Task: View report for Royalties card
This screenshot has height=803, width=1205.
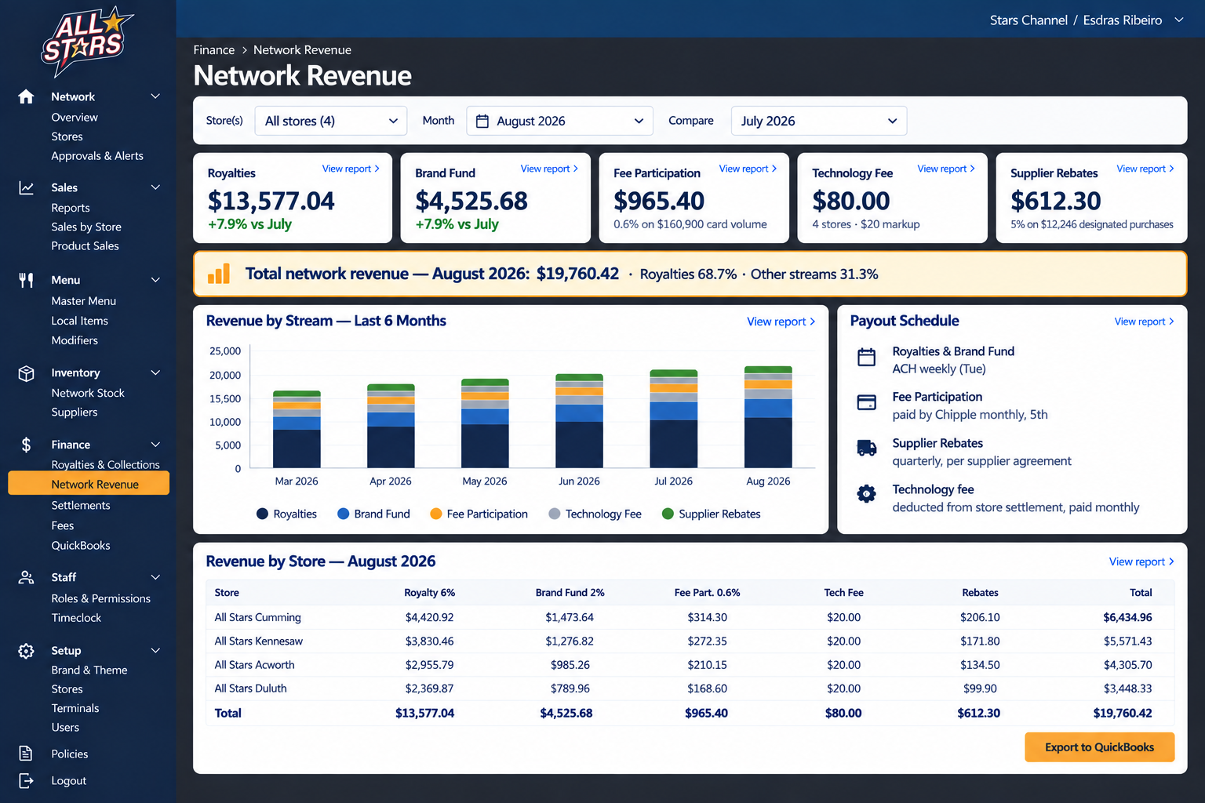Action: (x=351, y=169)
